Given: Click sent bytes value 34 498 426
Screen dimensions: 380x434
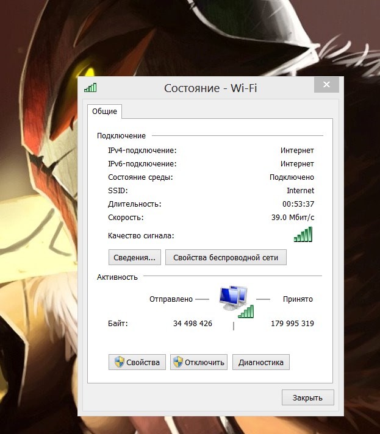Looking at the screenshot, I should (193, 323).
